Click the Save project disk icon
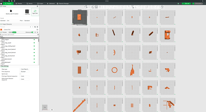The height and width of the screenshot is (112, 206). [9, 1]
